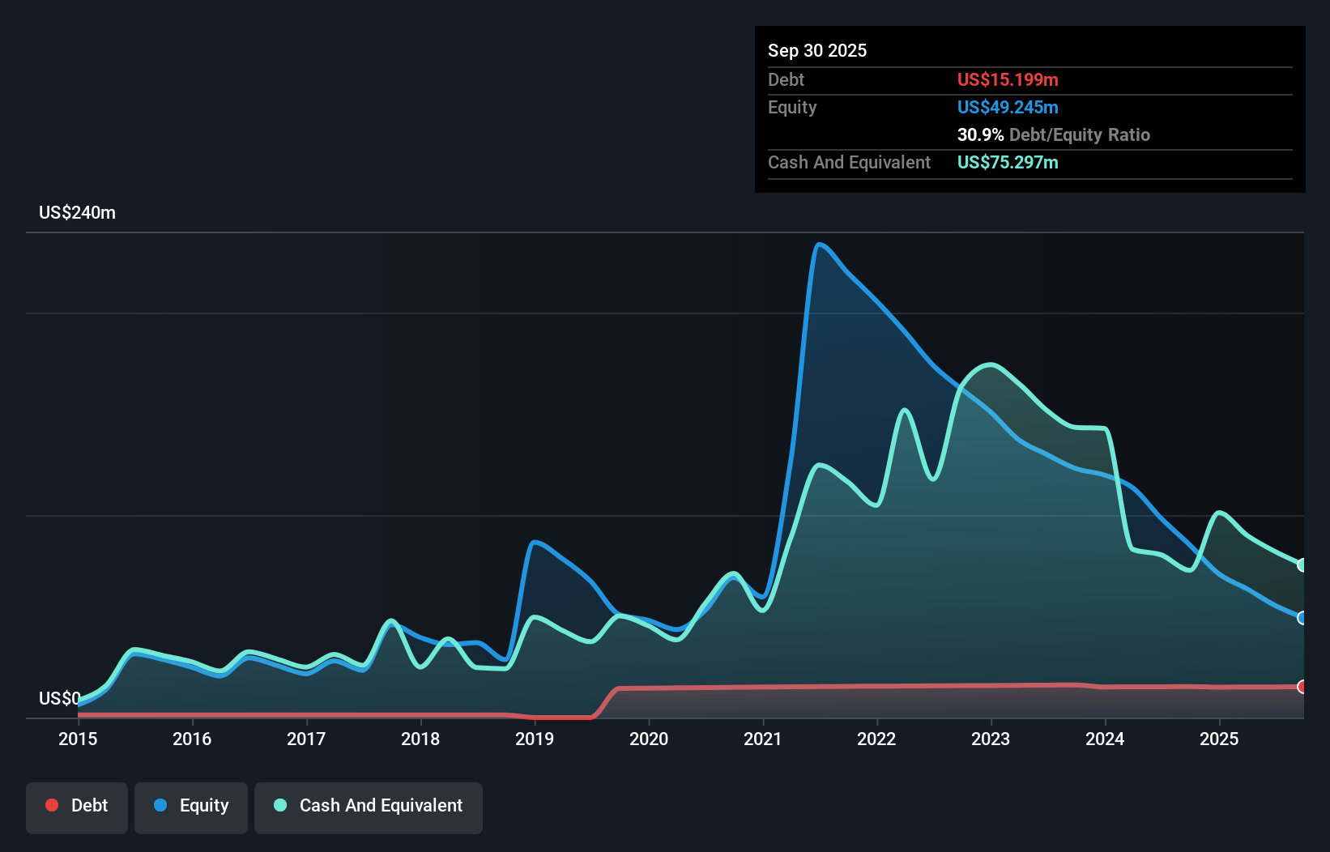Select the red debt endpoint marker on chart
This screenshot has width=1330, height=852.
tap(1302, 686)
